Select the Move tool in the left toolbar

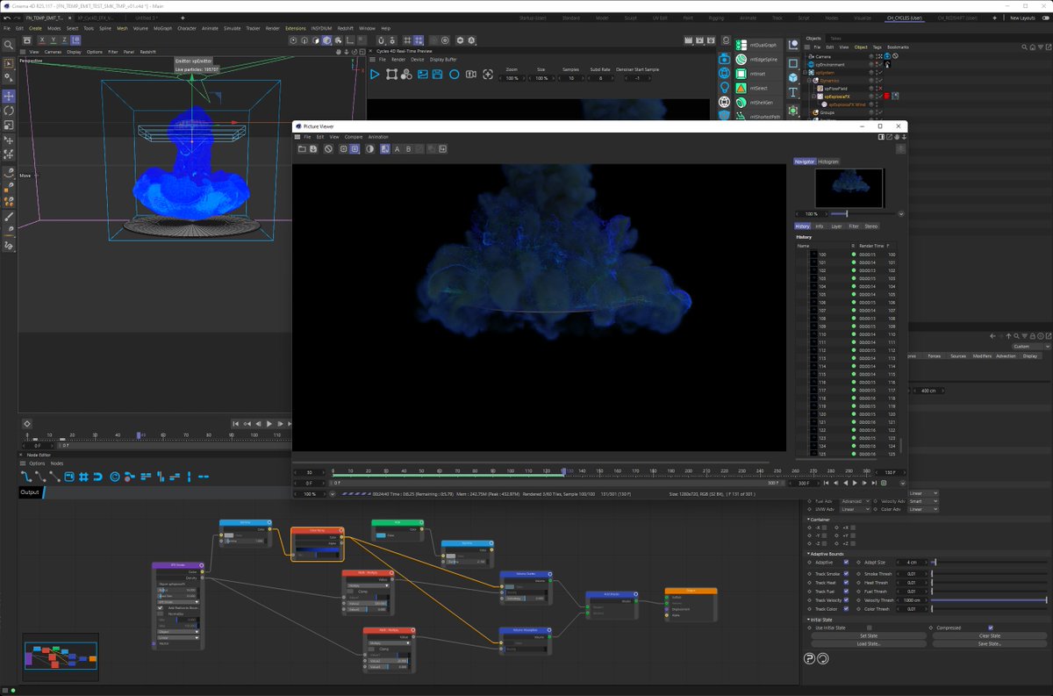pos(9,96)
